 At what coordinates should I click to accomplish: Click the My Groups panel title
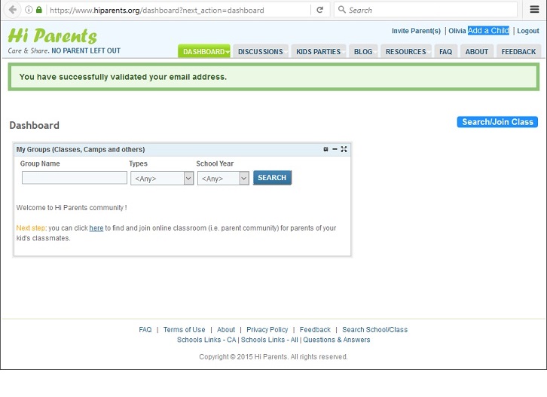tap(81, 149)
